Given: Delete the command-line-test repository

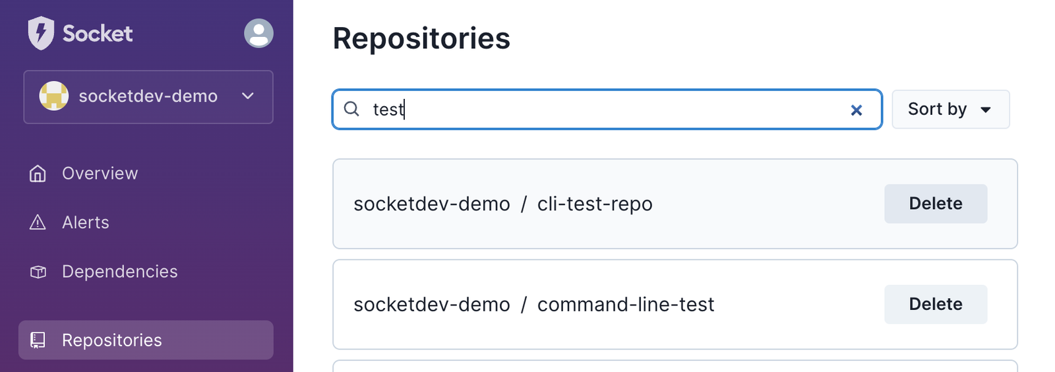Looking at the screenshot, I should tap(936, 304).
